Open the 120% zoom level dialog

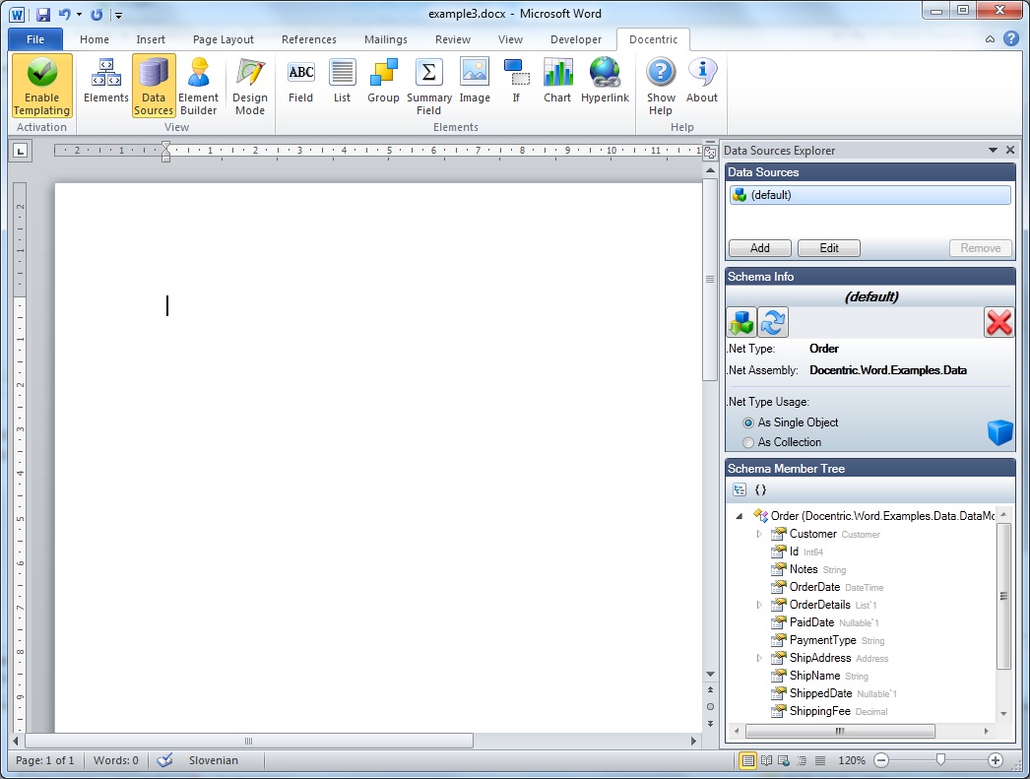click(852, 760)
